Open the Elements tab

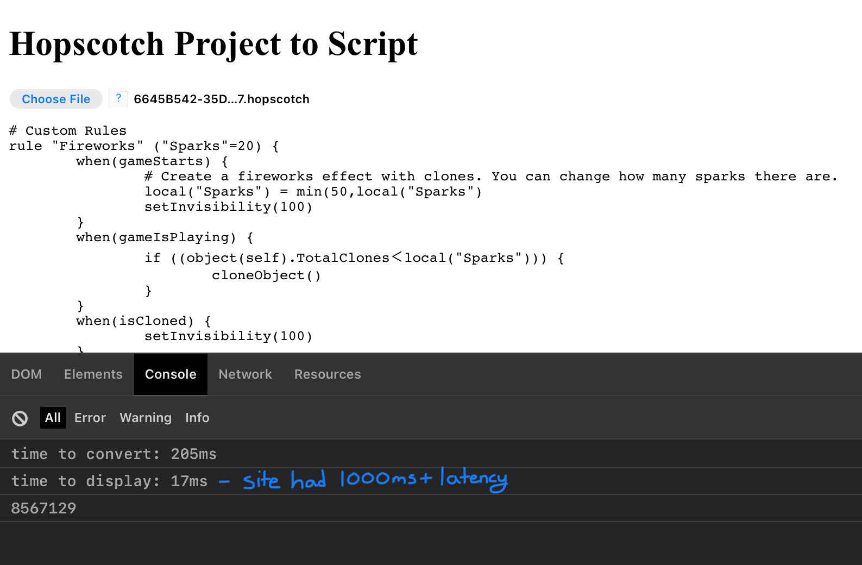coord(93,374)
